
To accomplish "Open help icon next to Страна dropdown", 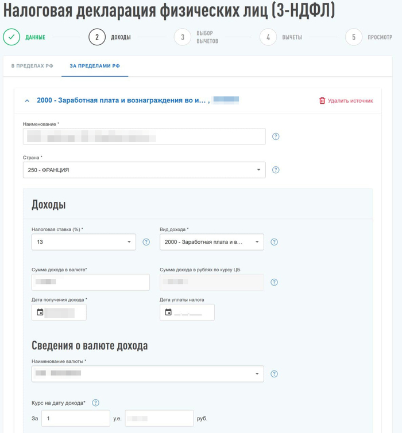I will [276, 170].
